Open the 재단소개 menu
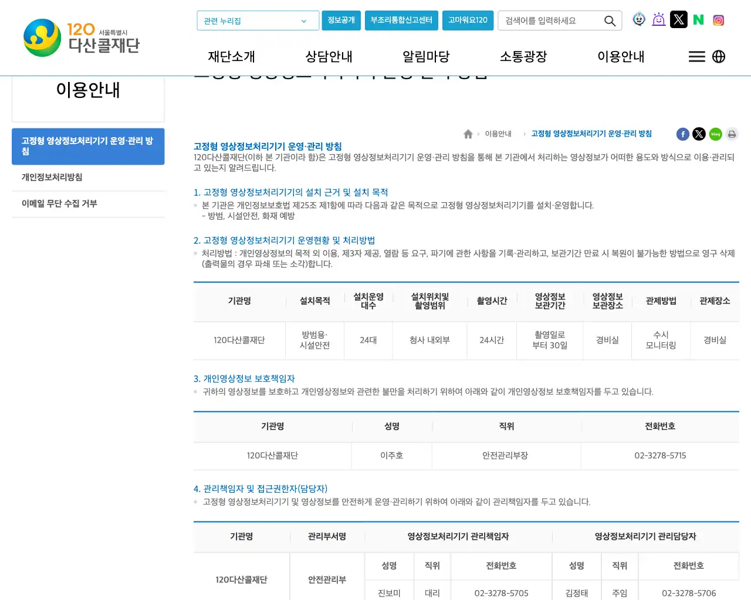 232,56
